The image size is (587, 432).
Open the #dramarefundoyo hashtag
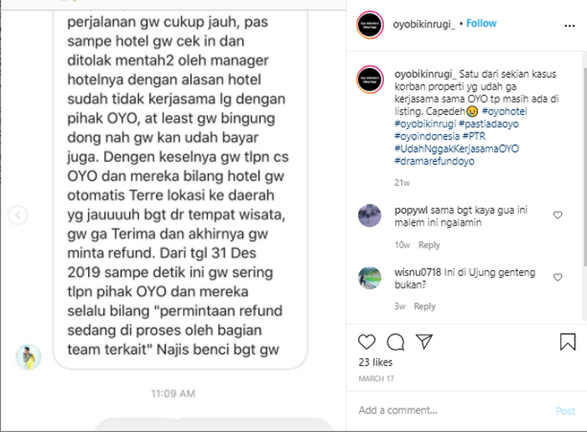pos(434,161)
